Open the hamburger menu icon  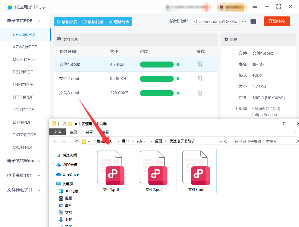click(x=255, y=7)
